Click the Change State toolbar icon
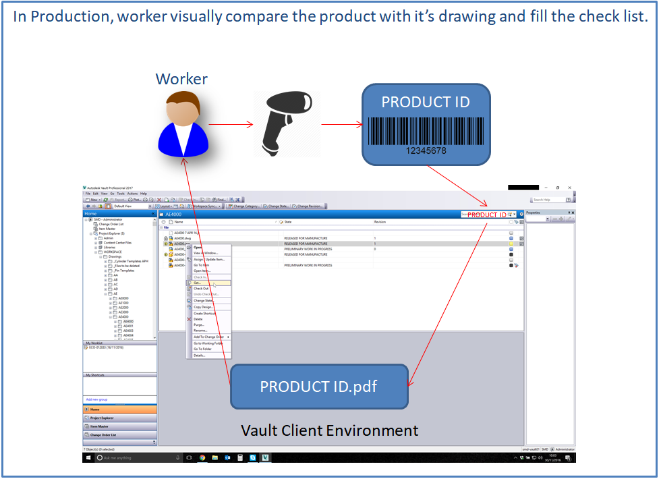The width and height of the screenshot is (661, 481). click(x=278, y=206)
